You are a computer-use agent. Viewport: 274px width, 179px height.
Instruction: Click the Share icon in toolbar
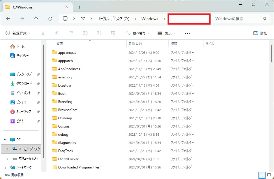[99, 33]
